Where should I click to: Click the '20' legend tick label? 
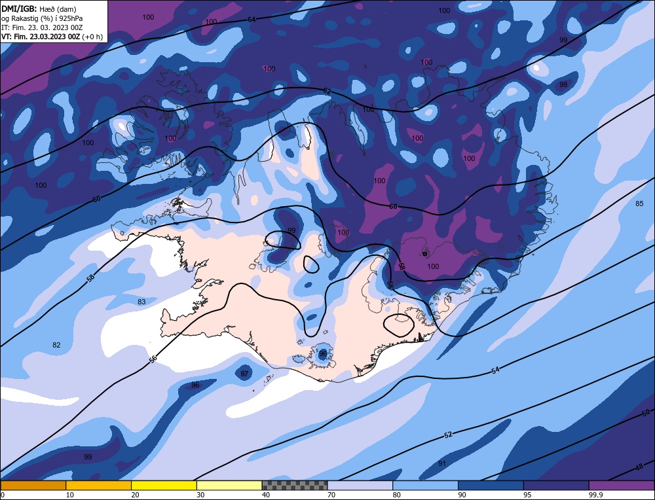(136, 495)
